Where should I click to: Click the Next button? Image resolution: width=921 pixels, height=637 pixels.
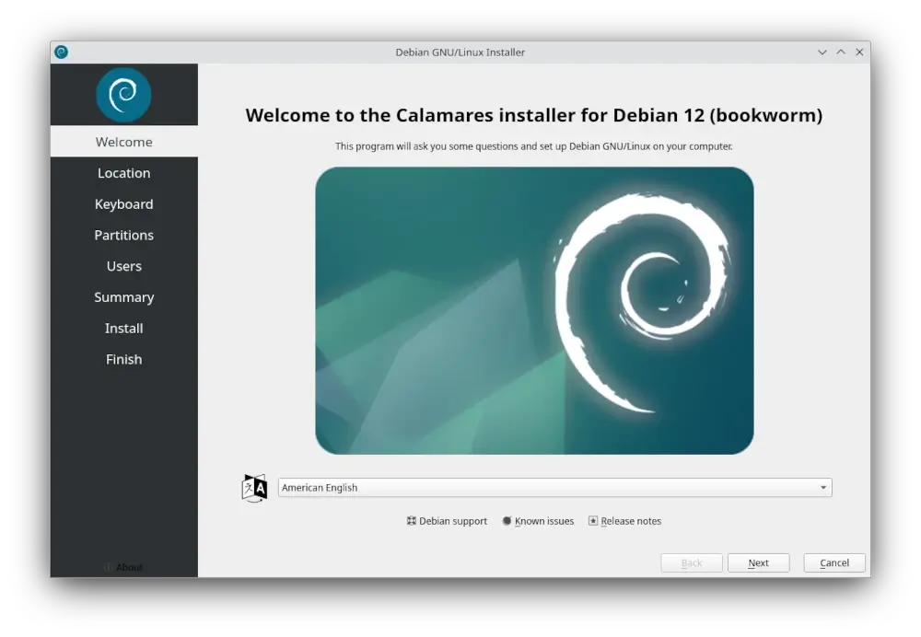pyautogui.click(x=758, y=562)
